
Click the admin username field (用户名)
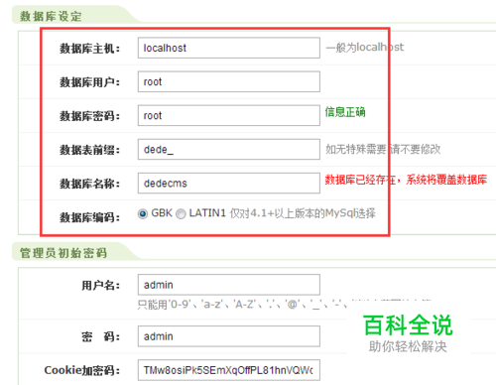click(x=229, y=285)
